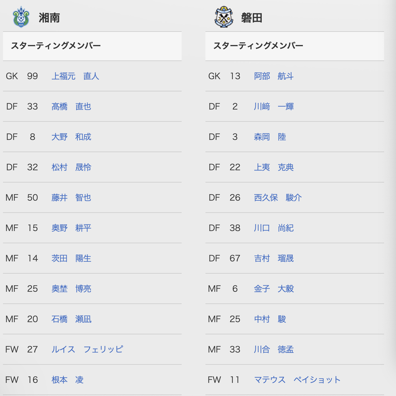Click the 湘南 team name heading

(49, 18)
